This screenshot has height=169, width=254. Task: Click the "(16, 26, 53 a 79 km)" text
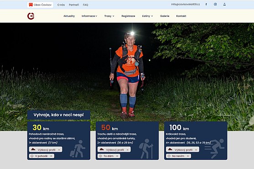(x=199, y=143)
